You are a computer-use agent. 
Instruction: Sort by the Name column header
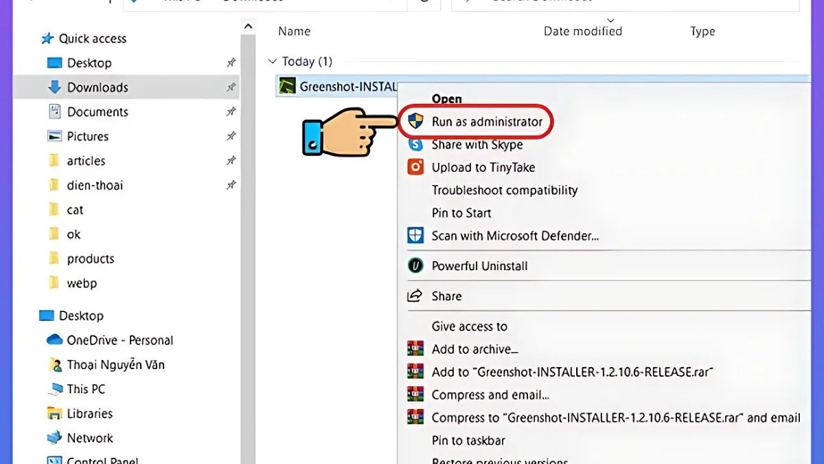tap(294, 32)
